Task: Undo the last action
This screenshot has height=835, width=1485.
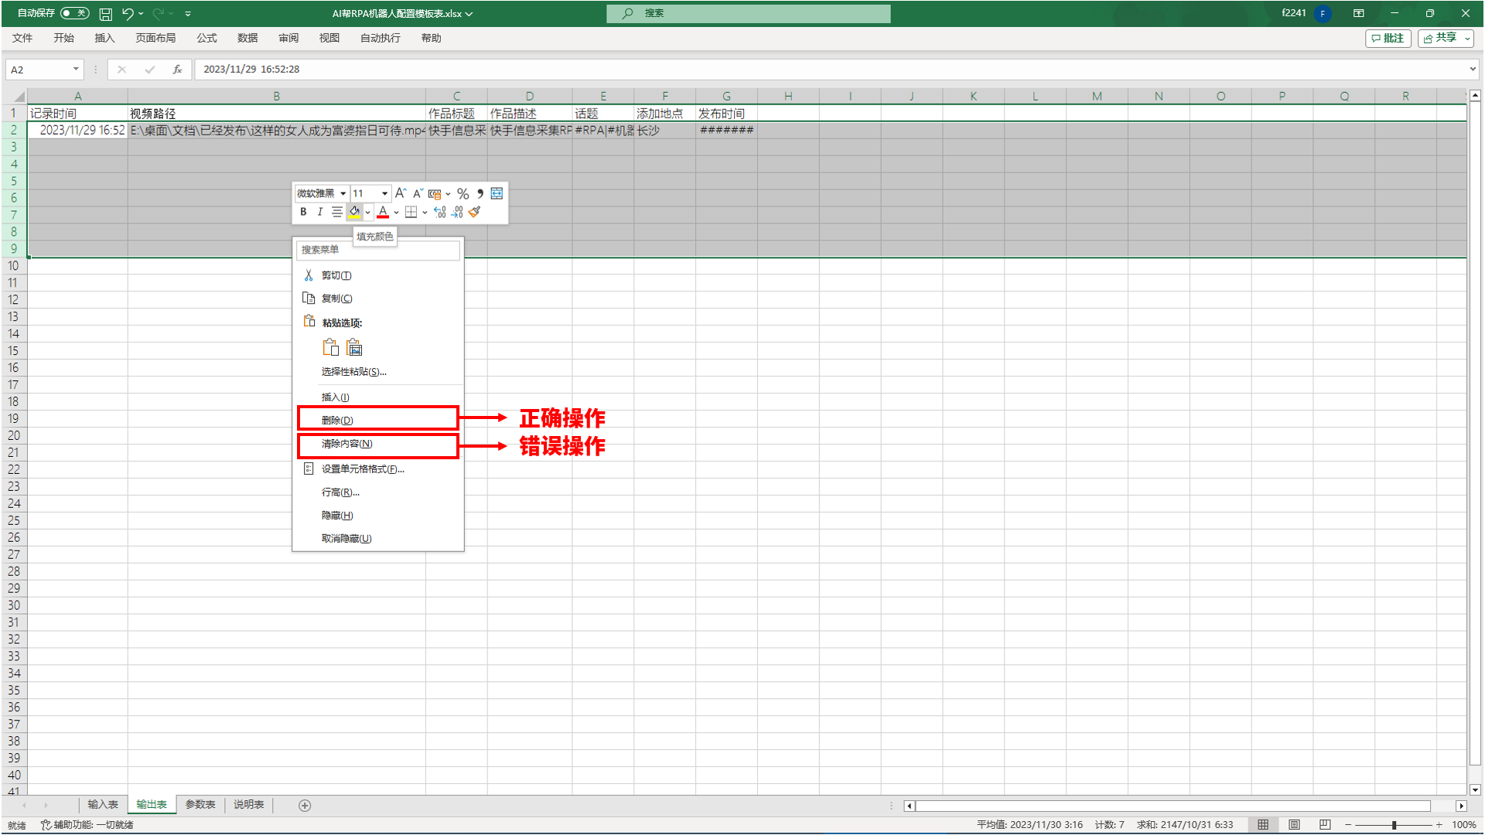Action: (128, 14)
